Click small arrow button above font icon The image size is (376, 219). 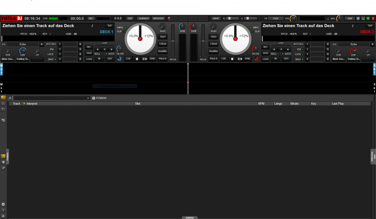(x=3, y=210)
